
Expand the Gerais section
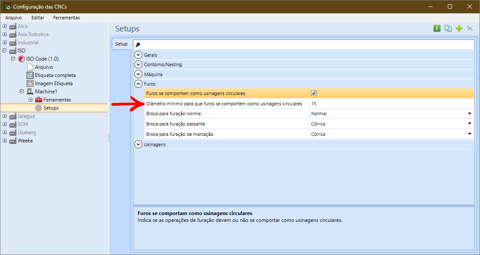(138, 55)
